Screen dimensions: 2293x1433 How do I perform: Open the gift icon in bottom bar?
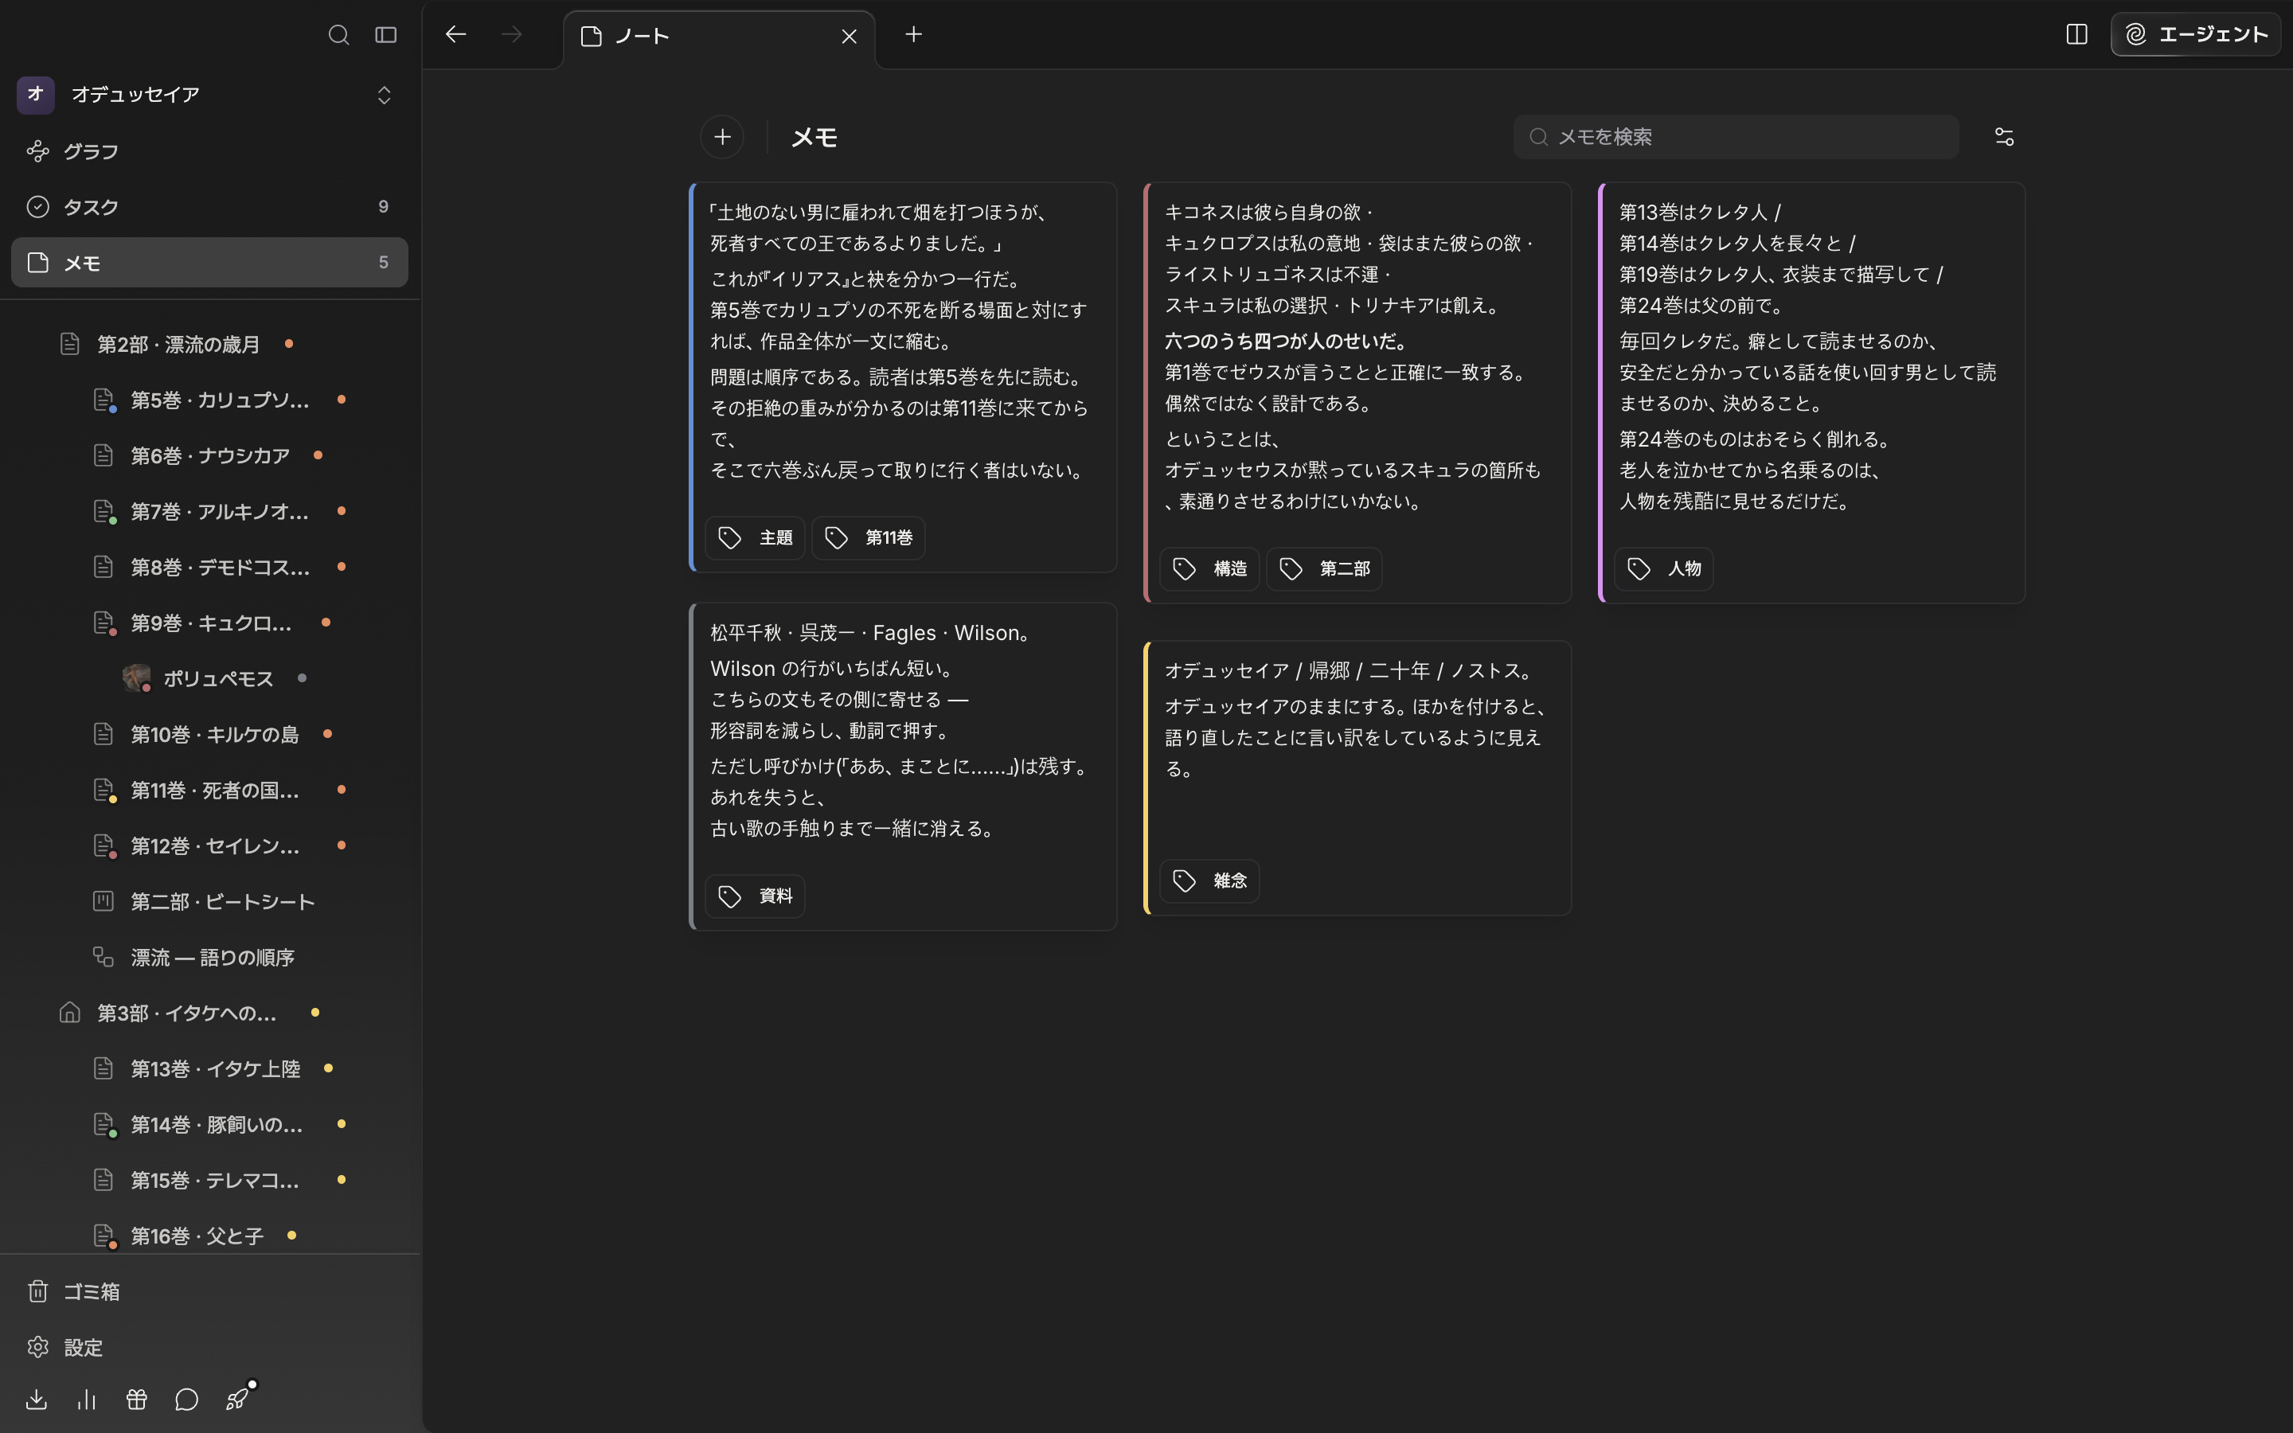coord(136,1400)
